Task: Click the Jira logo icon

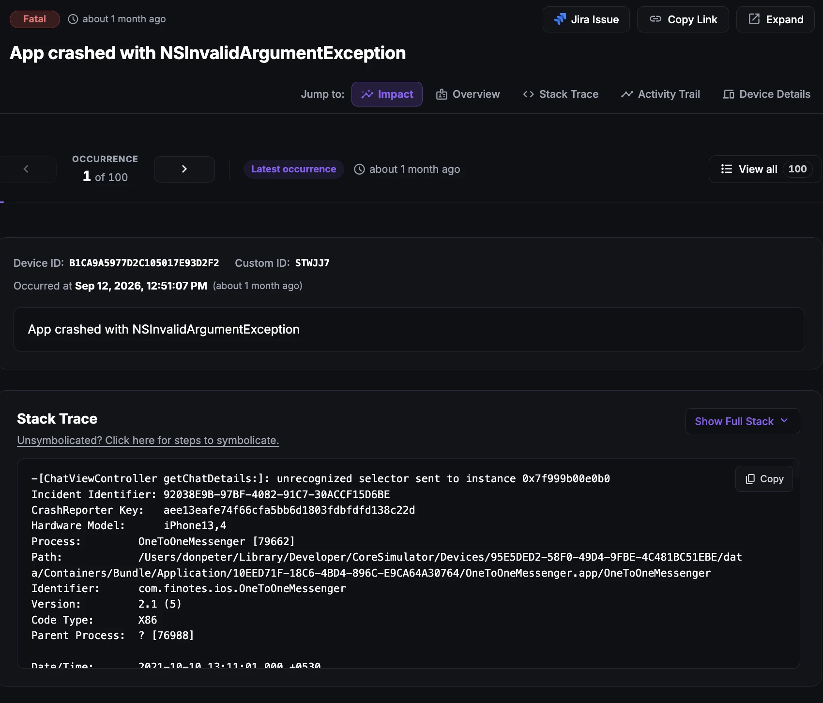Action: tap(560, 19)
